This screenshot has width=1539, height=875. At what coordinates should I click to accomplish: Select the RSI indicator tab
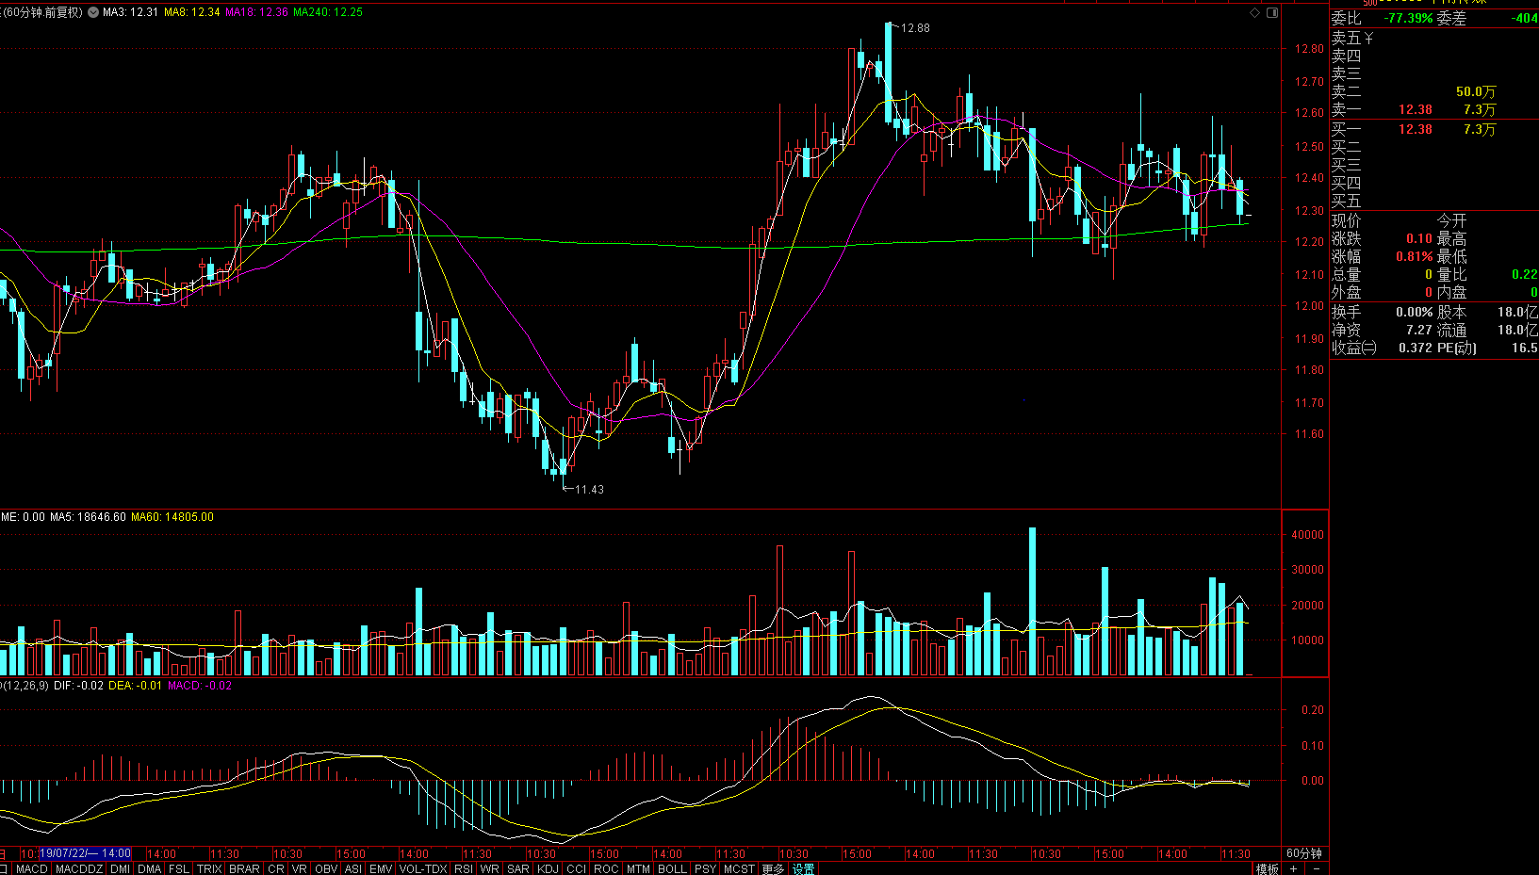click(463, 868)
